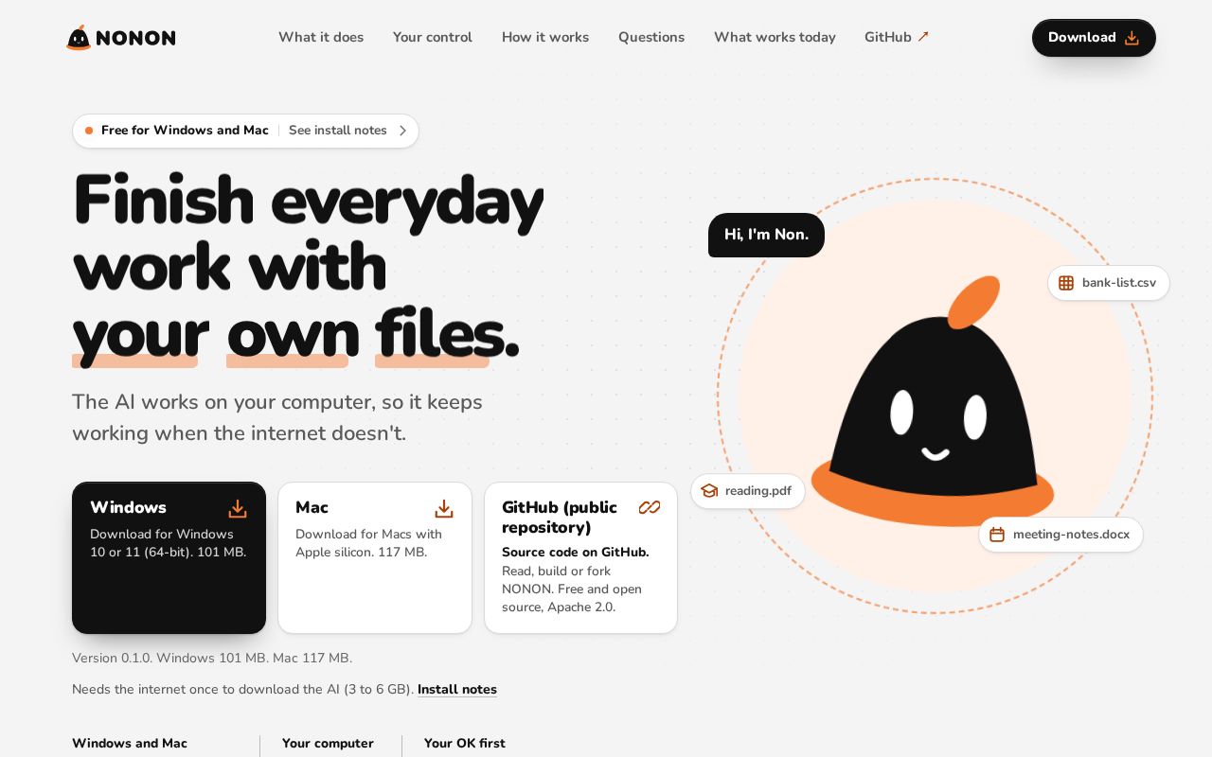Click the download icon on the Mac card

444,509
